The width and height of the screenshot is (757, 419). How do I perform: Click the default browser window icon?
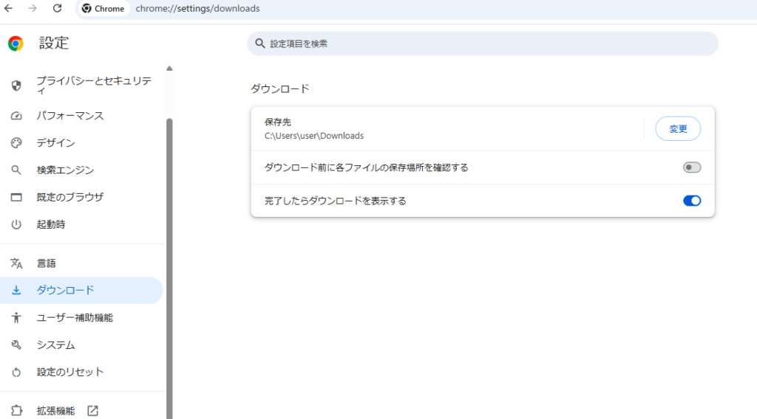(x=16, y=197)
